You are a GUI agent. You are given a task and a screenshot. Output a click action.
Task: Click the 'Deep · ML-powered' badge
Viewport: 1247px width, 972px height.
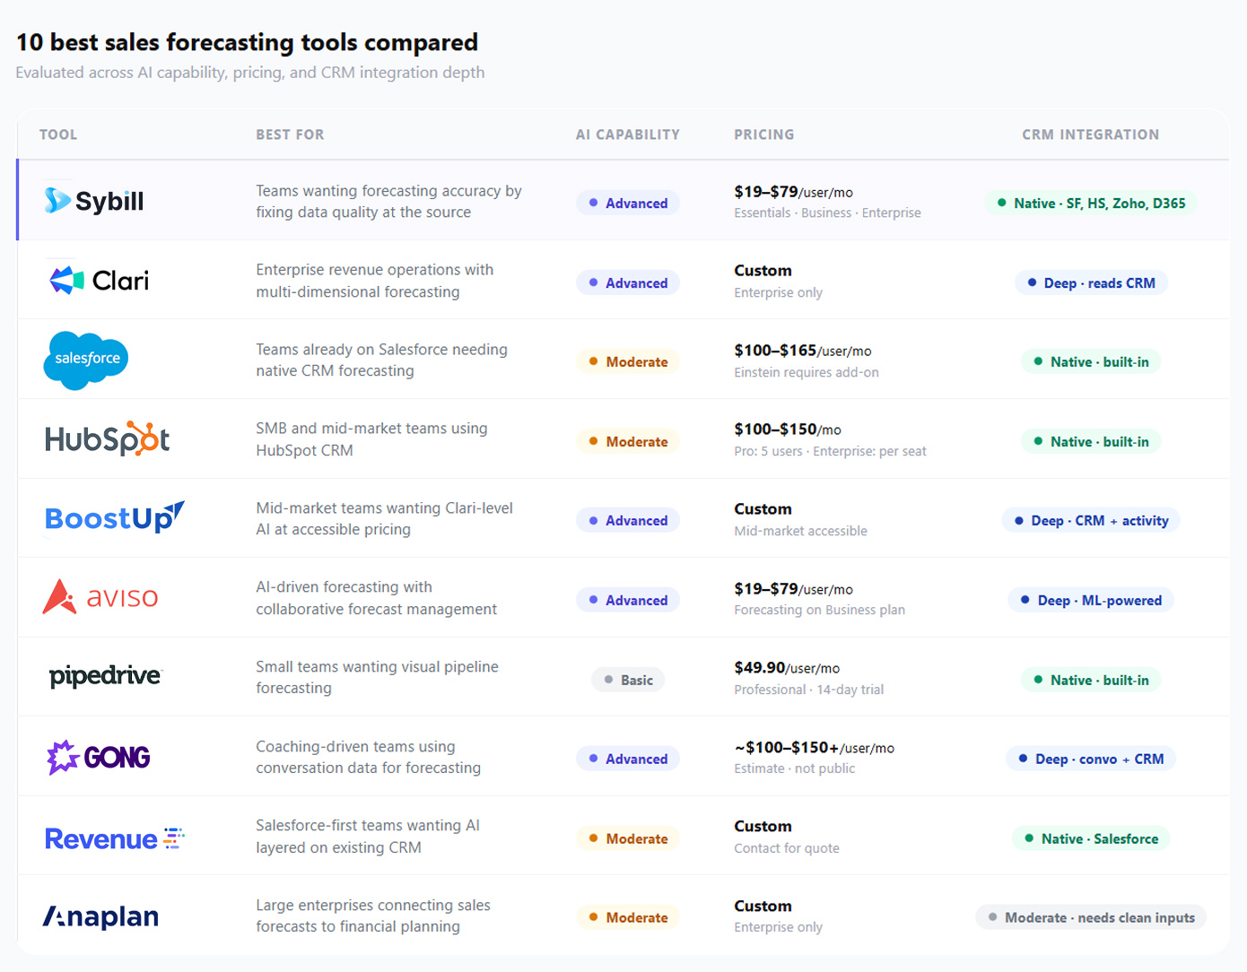[x=1091, y=601]
